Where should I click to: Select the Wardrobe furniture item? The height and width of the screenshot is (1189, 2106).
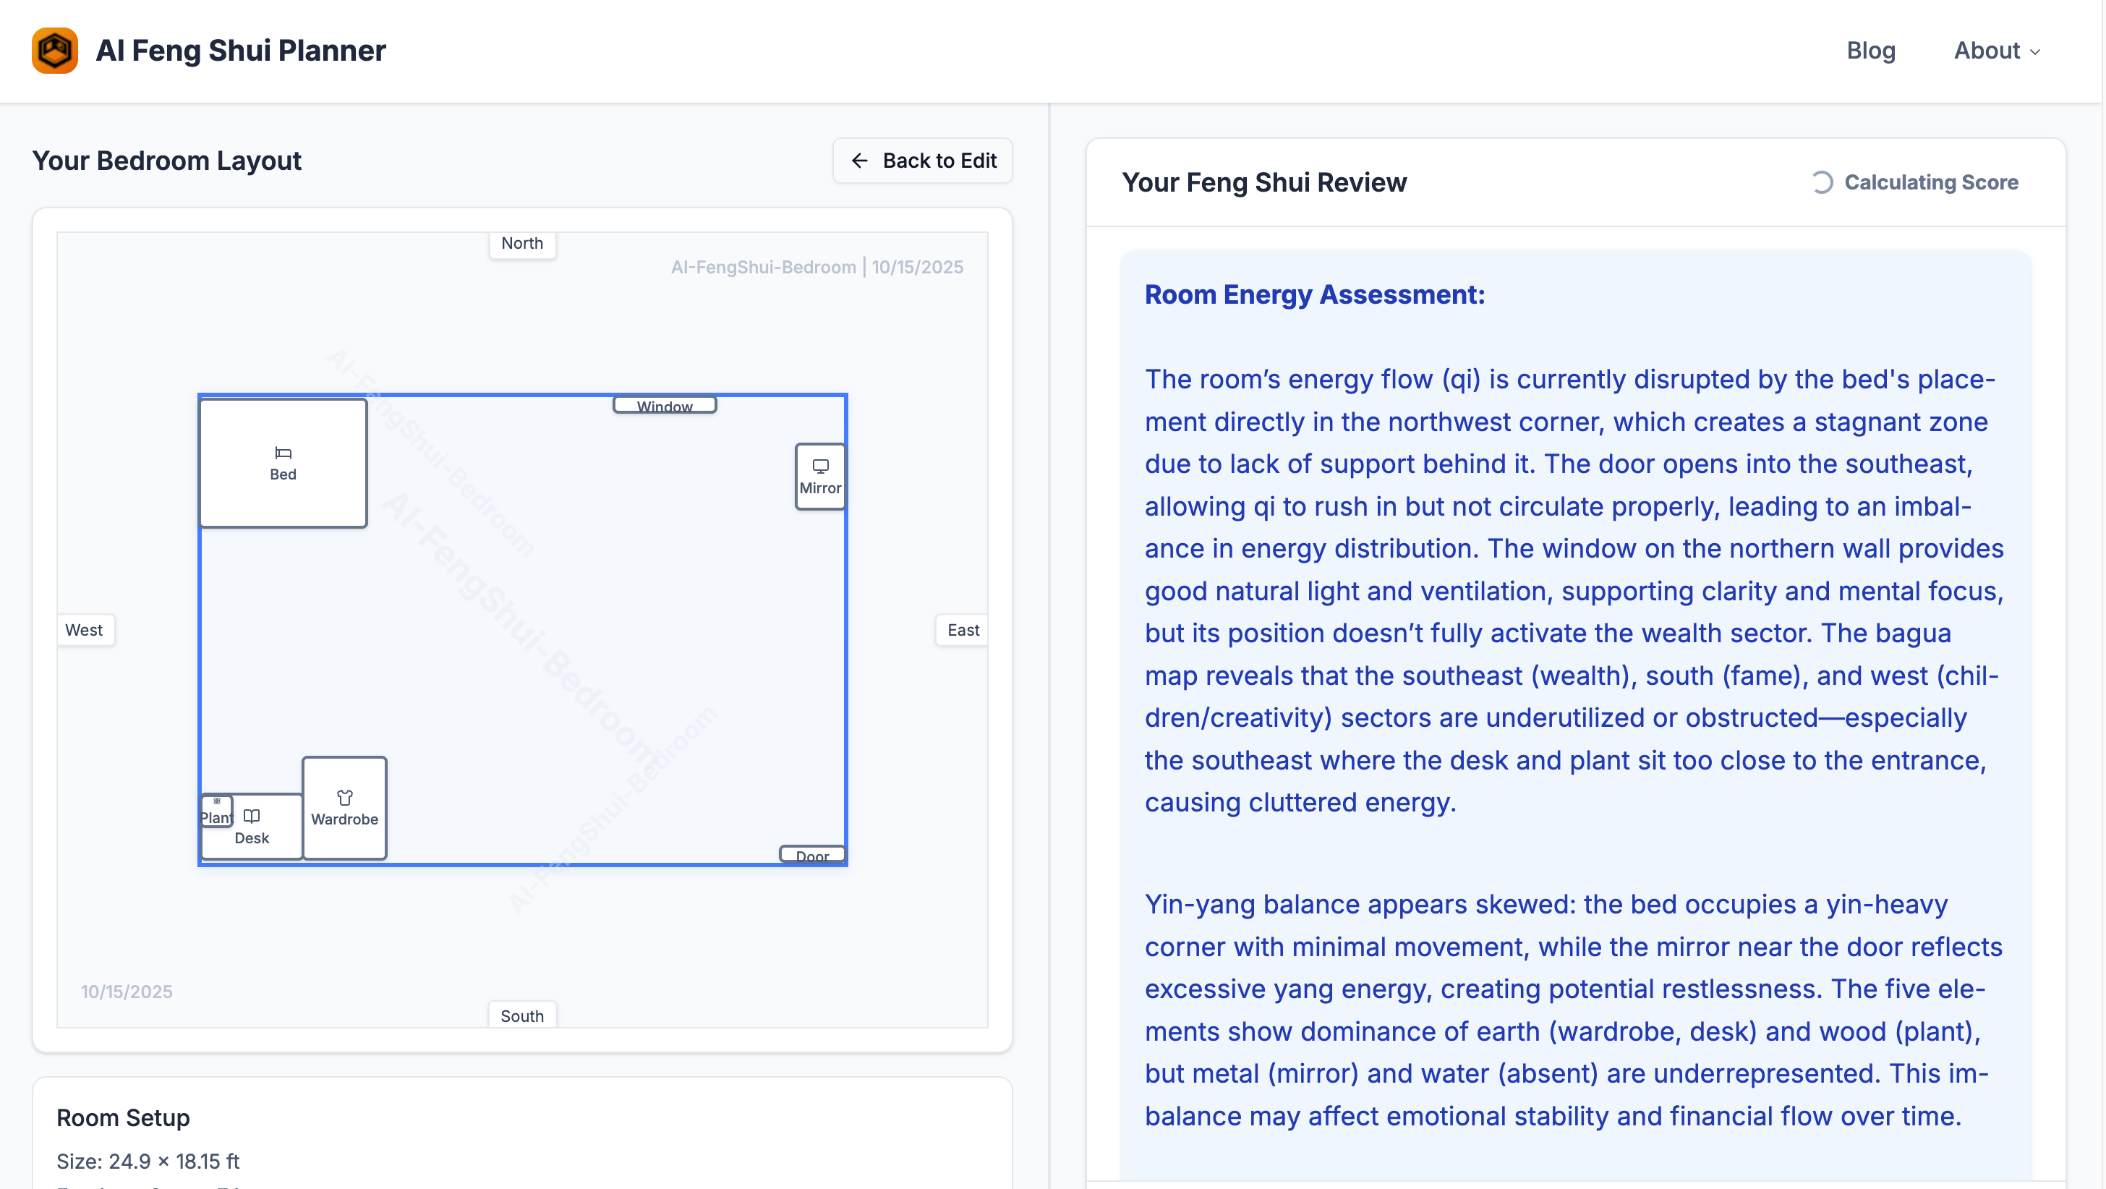[344, 808]
